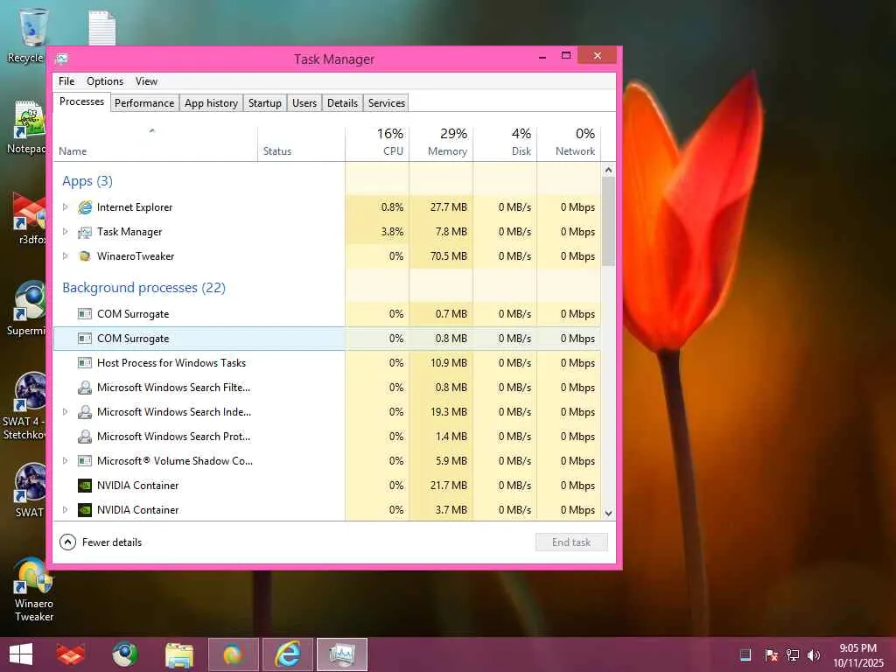Open the Windows Start button
This screenshot has height=672, width=896.
tap(21, 654)
